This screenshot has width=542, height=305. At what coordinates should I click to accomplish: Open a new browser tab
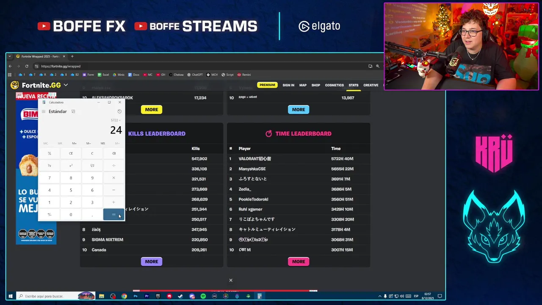click(x=72, y=56)
